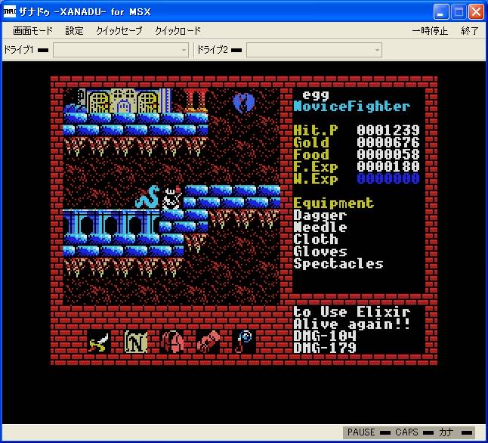Click the Hit.P value 0001239

(x=388, y=130)
